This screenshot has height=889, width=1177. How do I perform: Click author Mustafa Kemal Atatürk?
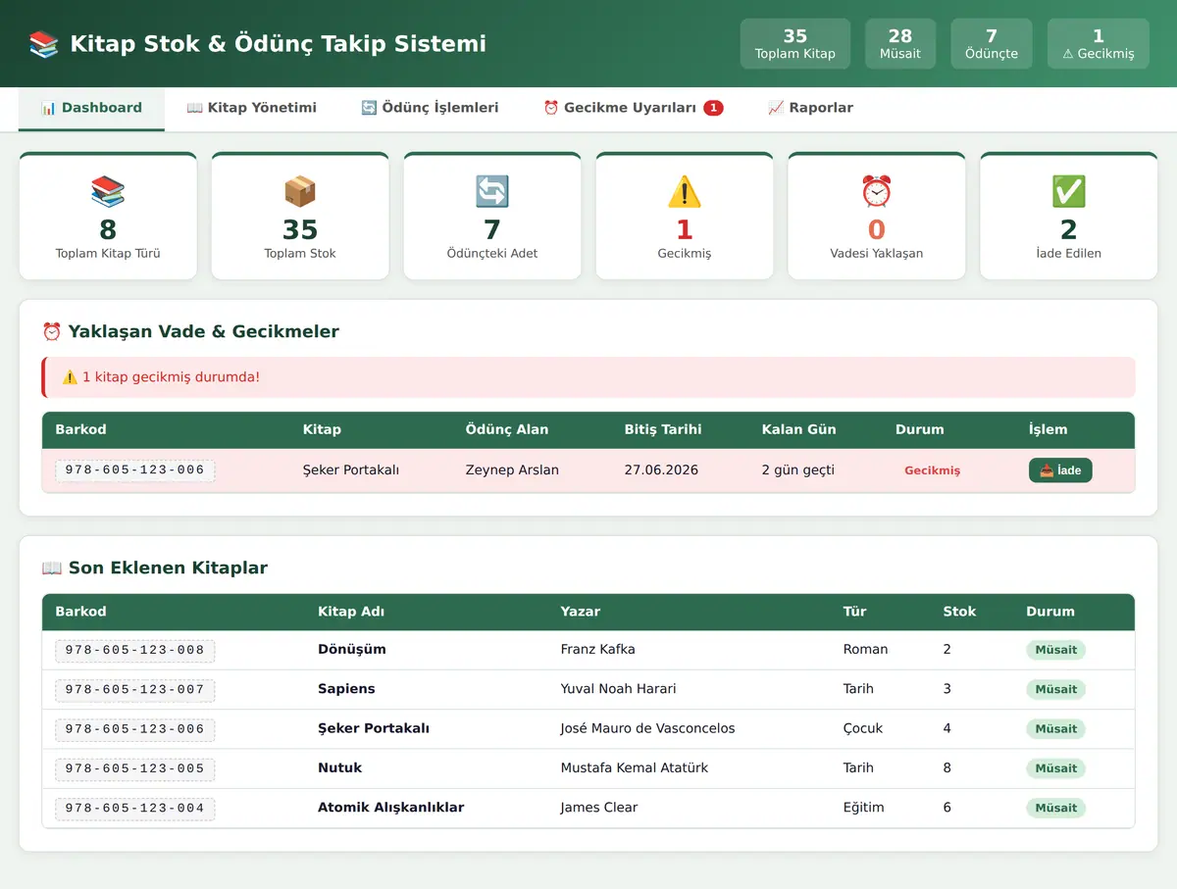pos(635,768)
